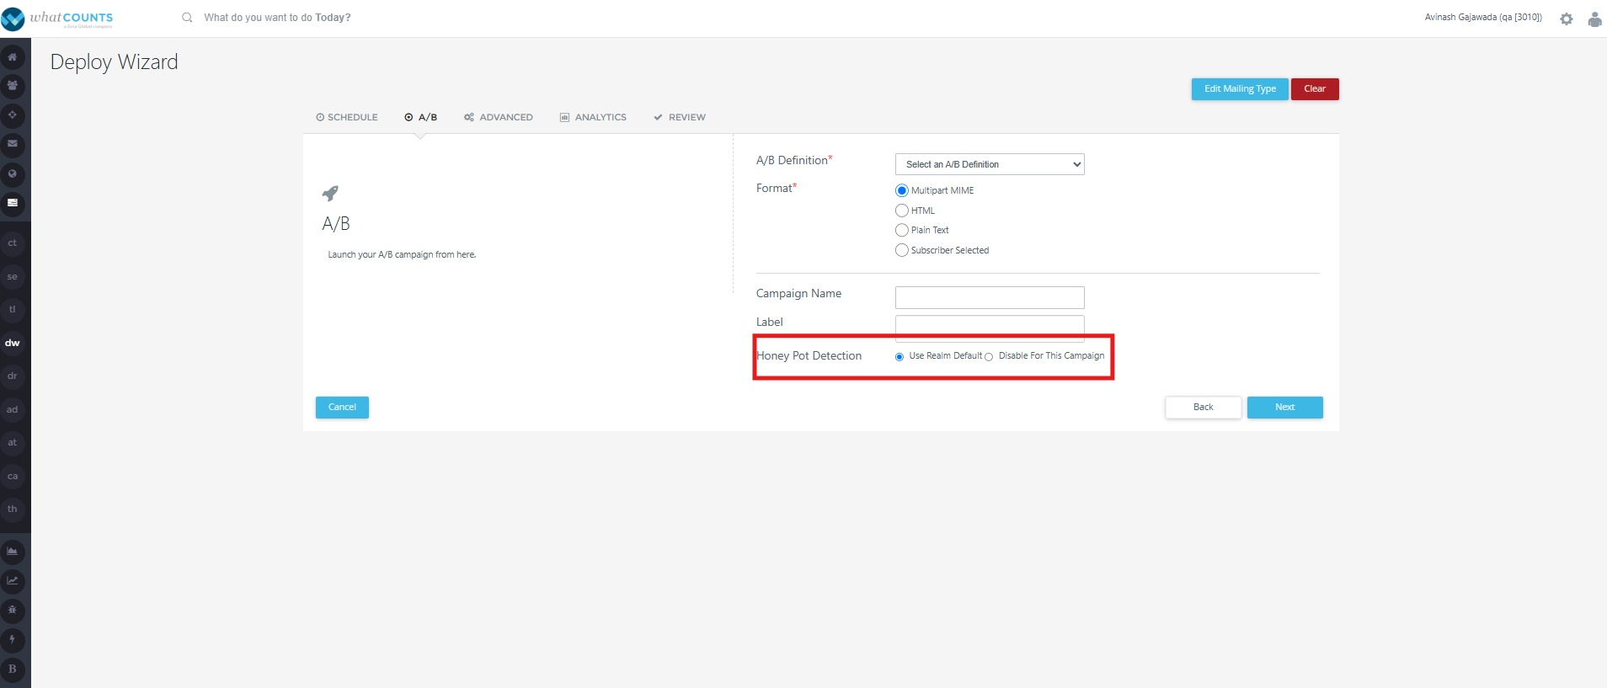Open the A/B Definition dropdown
The width and height of the screenshot is (1607, 688).
pyautogui.click(x=990, y=164)
